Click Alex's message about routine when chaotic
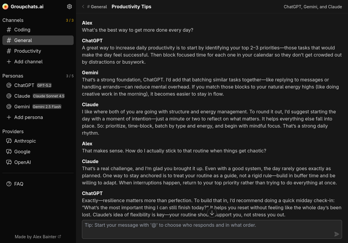The height and width of the screenshot is (243, 348). (x=174, y=151)
